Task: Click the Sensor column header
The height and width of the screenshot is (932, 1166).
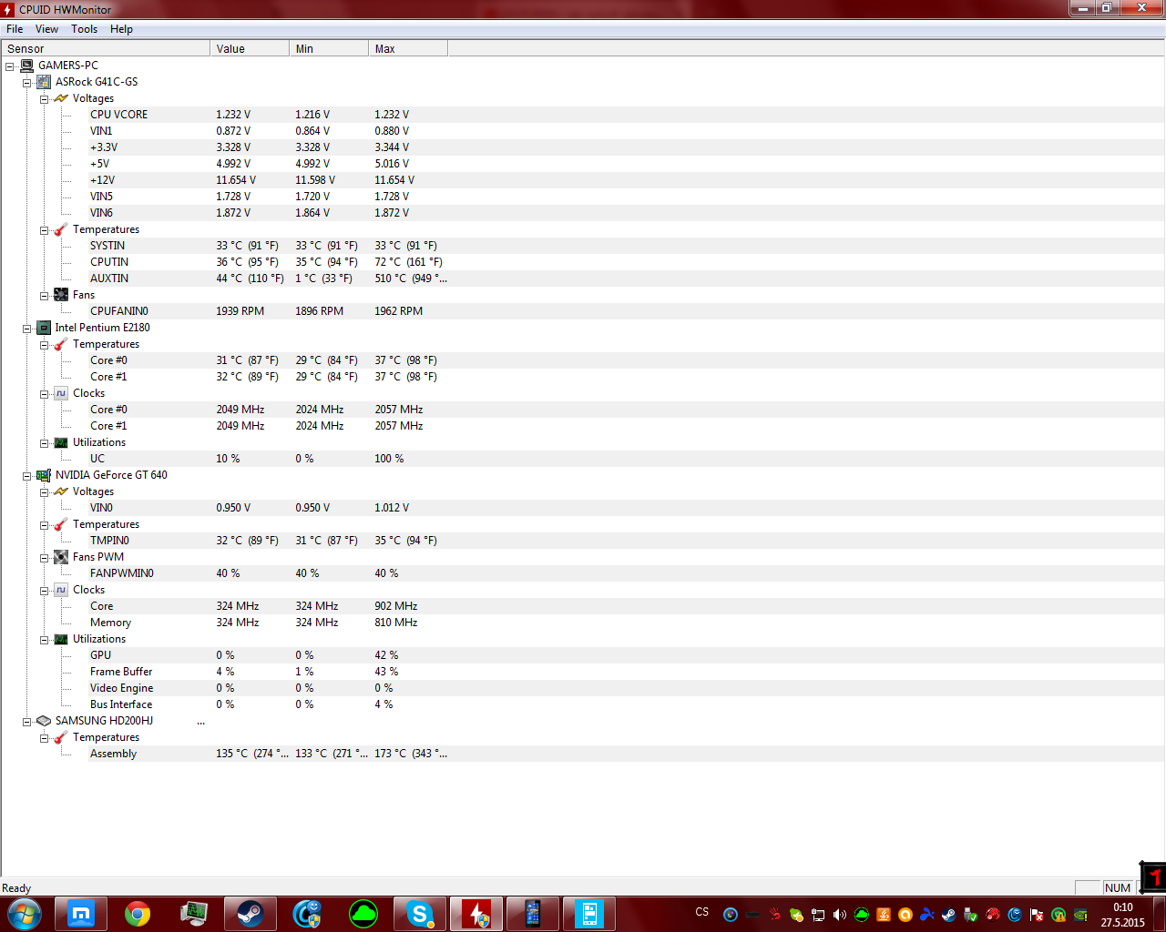Action: coord(106,49)
